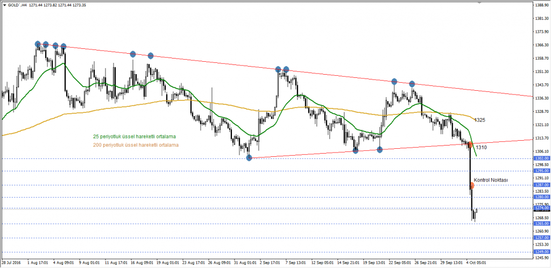This screenshot has height=268, width=551.
Task: Click the 1343.70 price axis value
Action: pos(542,85)
